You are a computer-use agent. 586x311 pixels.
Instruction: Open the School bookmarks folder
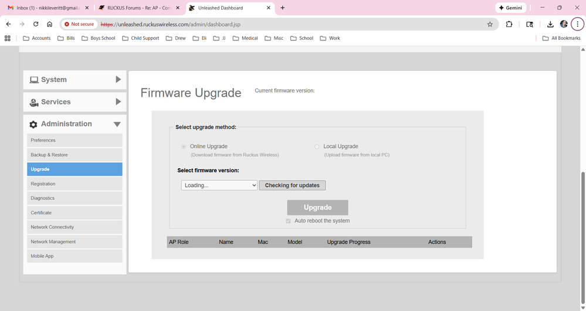coord(302,38)
